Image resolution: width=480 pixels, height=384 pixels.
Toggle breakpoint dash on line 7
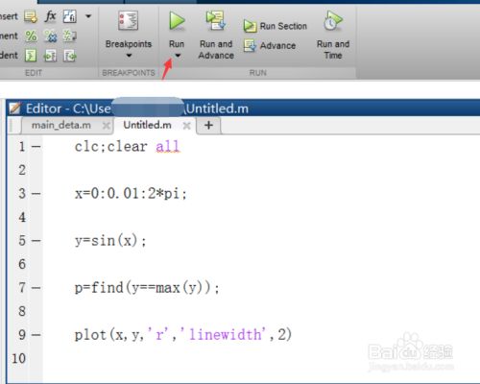coord(36,288)
